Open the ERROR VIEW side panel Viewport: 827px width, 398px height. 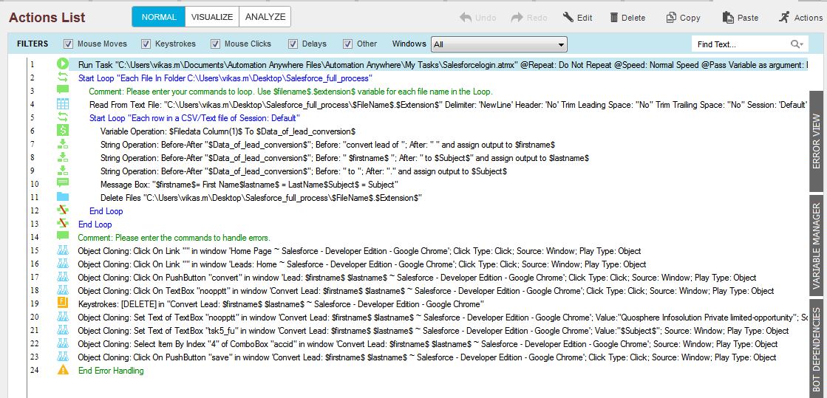coord(817,142)
